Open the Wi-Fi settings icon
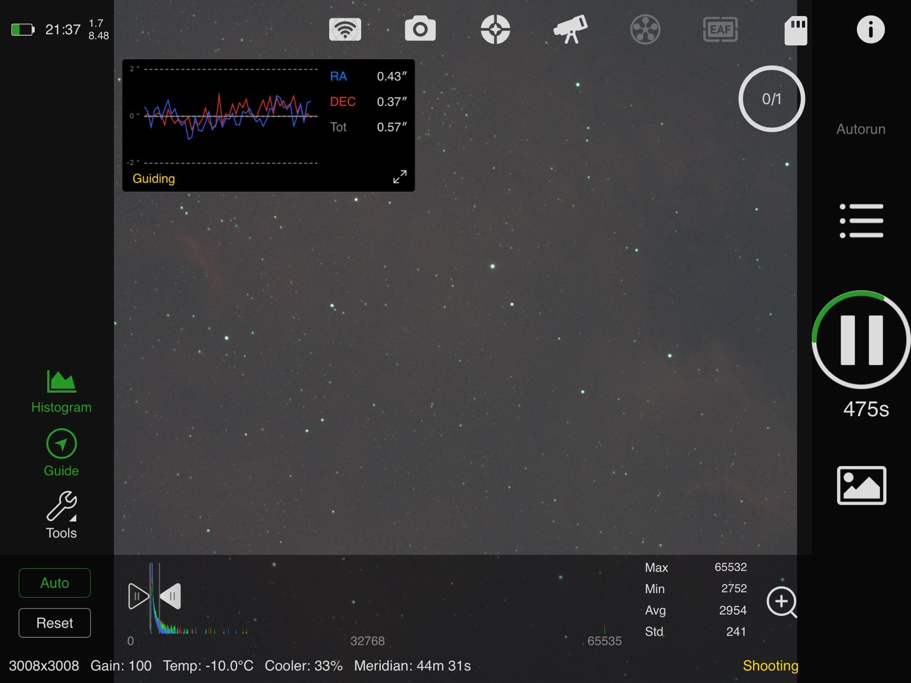The image size is (911, 683). coord(345,29)
